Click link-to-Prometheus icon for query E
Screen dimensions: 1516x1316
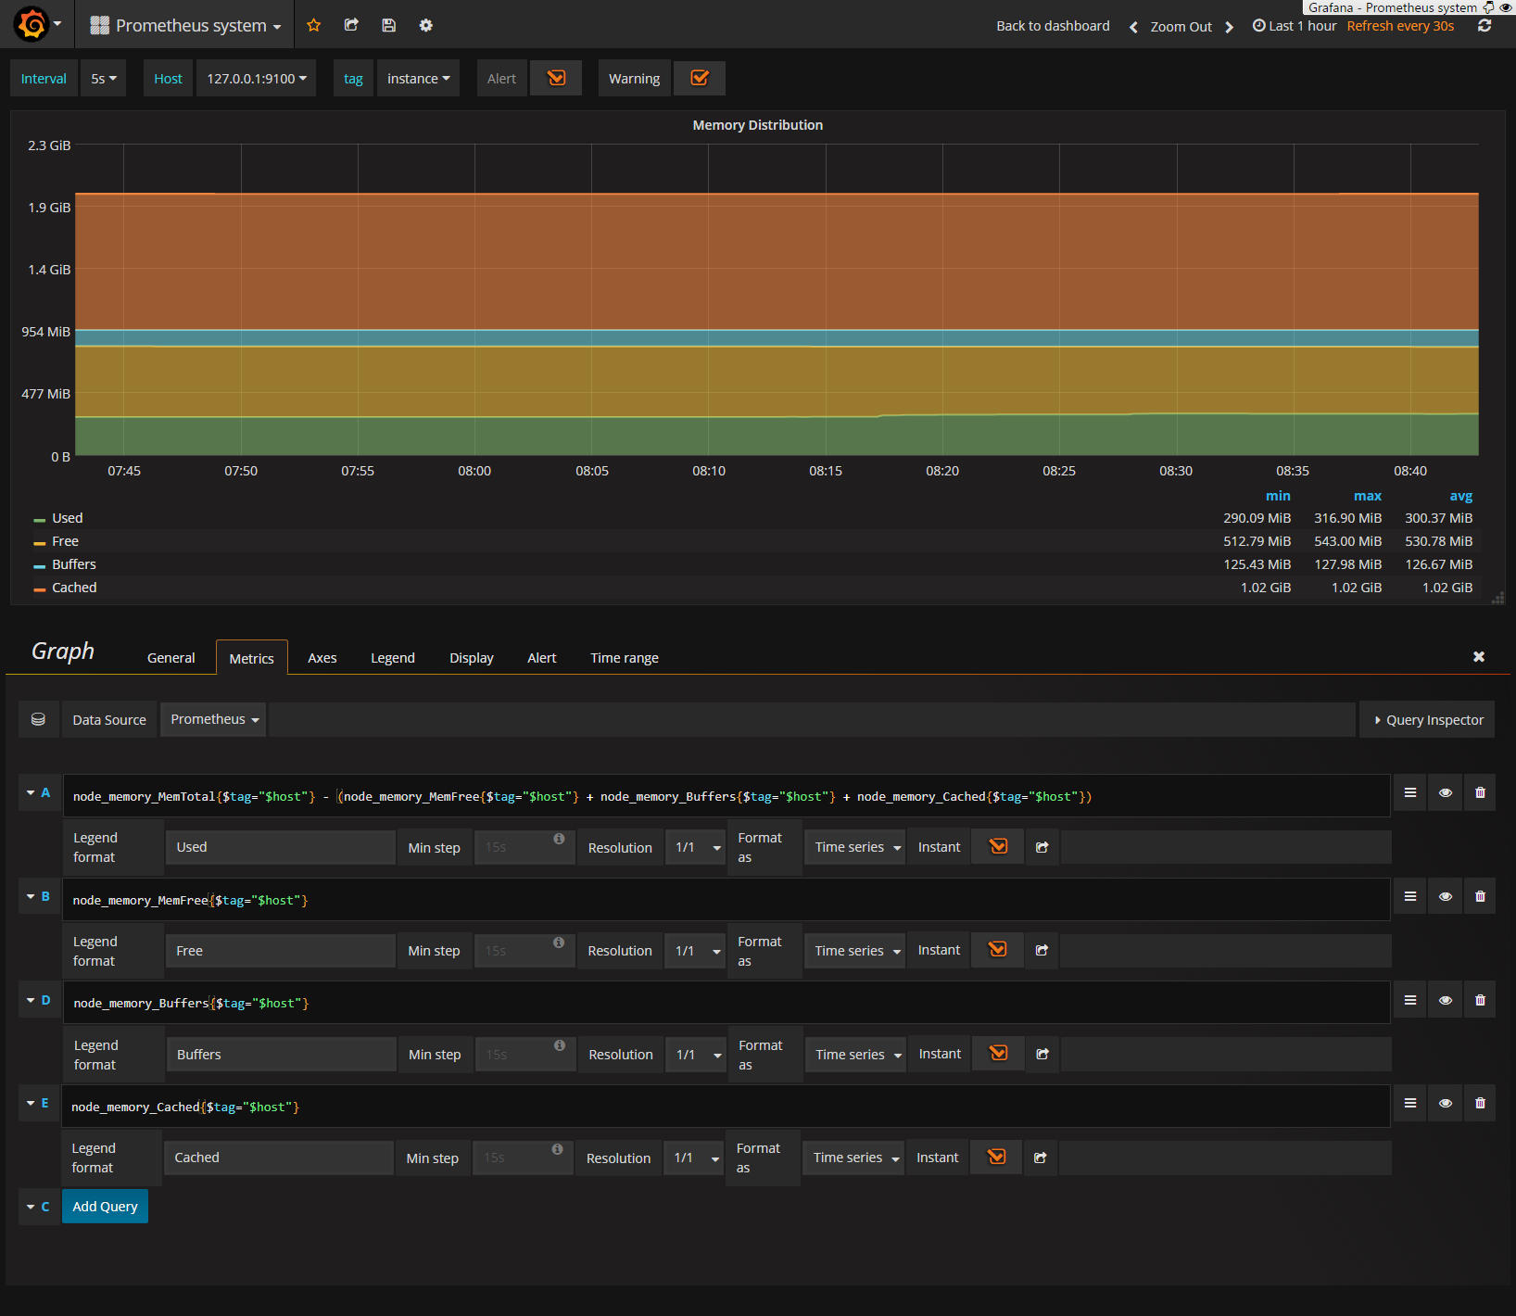[x=1040, y=1158]
